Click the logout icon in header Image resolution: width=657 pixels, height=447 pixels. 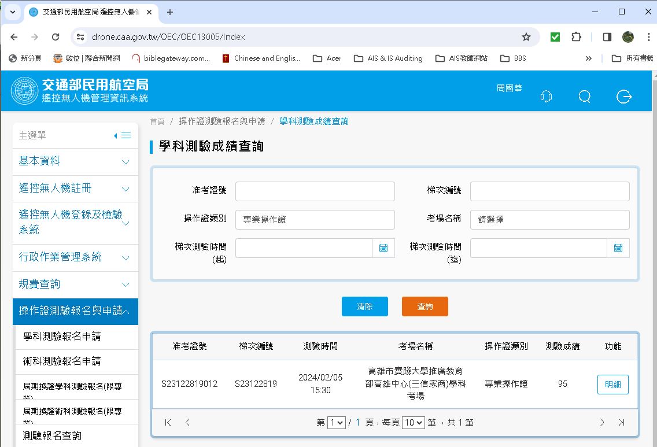623,97
